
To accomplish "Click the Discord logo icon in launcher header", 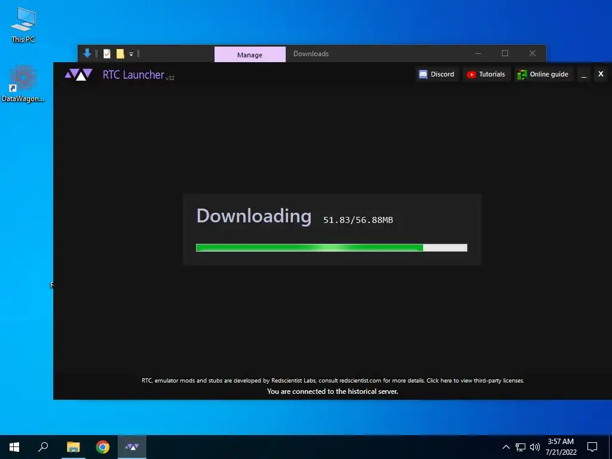I will [x=423, y=74].
